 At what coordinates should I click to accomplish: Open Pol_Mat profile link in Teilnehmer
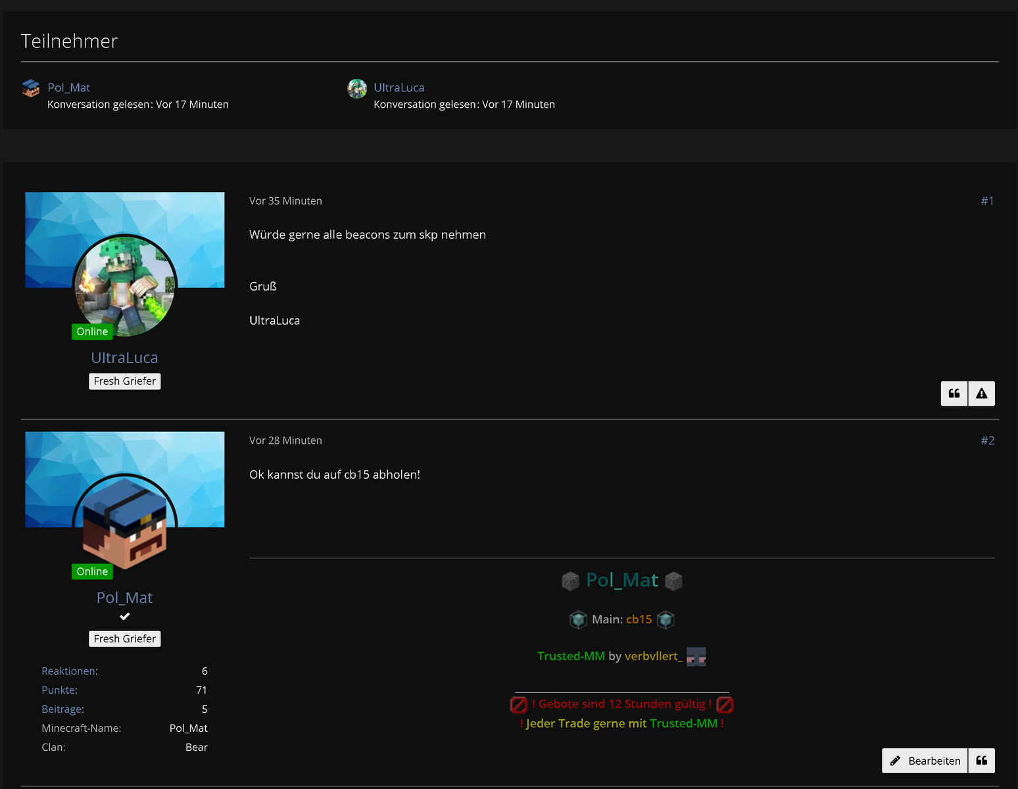(x=69, y=87)
